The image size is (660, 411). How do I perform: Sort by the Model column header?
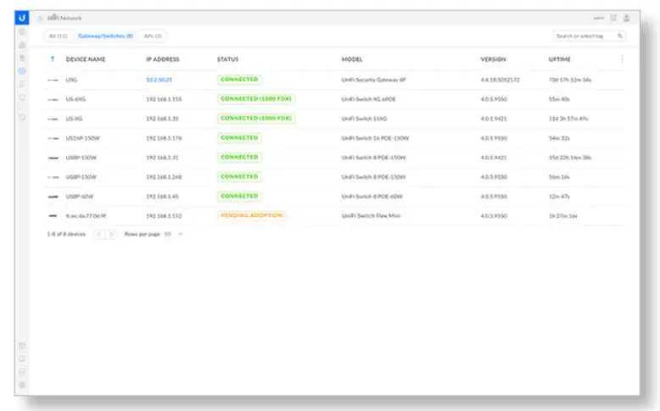pos(352,59)
